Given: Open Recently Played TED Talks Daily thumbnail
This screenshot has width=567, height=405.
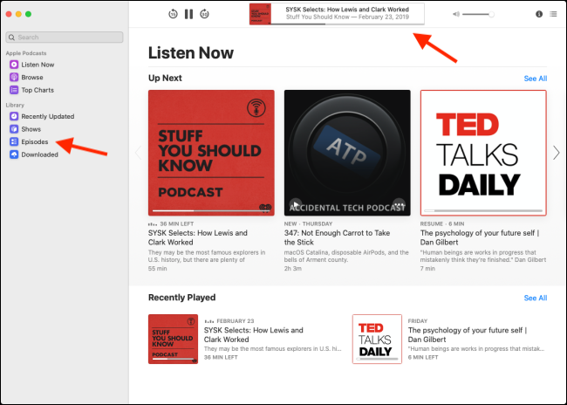Looking at the screenshot, I should pyautogui.click(x=377, y=340).
